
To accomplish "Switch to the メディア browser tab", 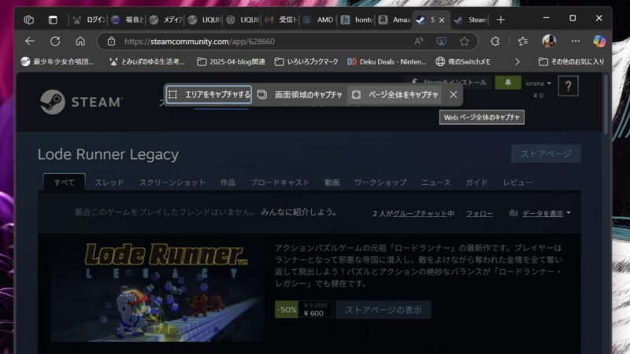I will click(x=165, y=20).
